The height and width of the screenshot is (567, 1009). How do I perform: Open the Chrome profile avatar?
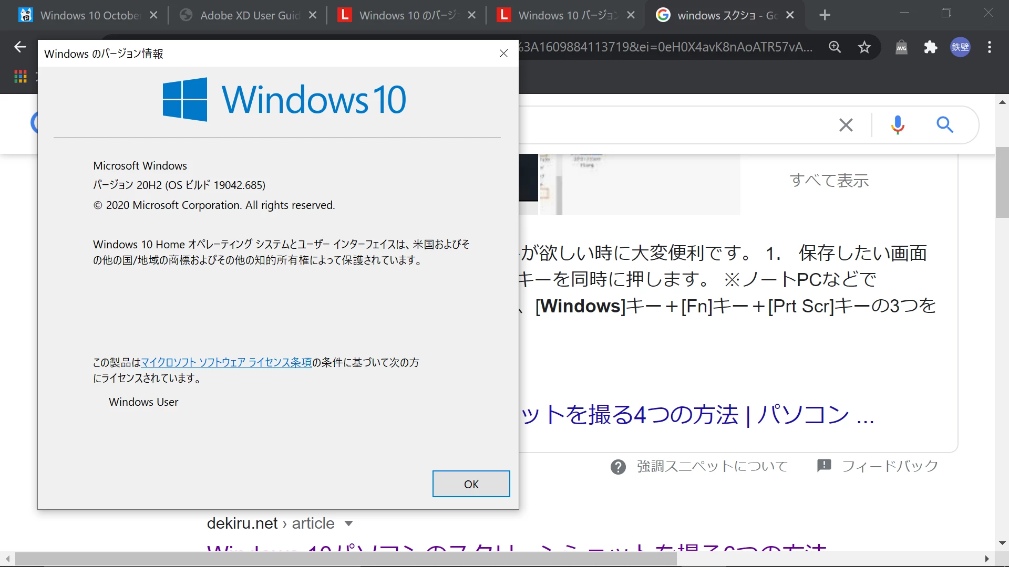pos(960,47)
